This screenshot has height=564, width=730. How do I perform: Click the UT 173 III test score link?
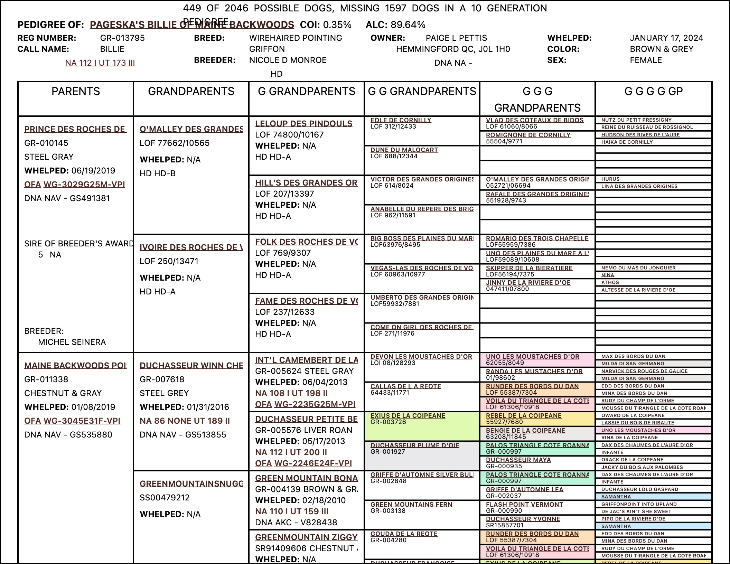coord(117,63)
